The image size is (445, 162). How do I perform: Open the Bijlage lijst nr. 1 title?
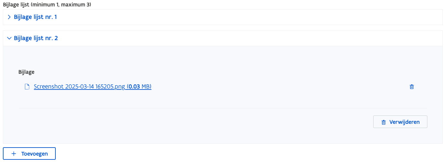[x=35, y=17]
